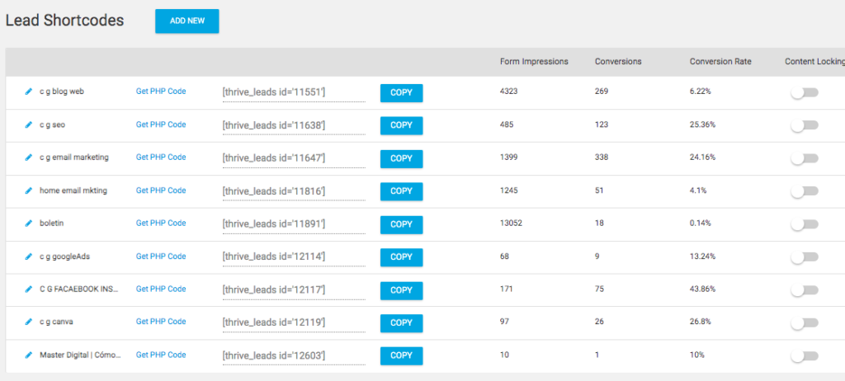The height and width of the screenshot is (381, 845).
Task: Click the pencil edit icon for c g blog web
Action: click(x=29, y=92)
